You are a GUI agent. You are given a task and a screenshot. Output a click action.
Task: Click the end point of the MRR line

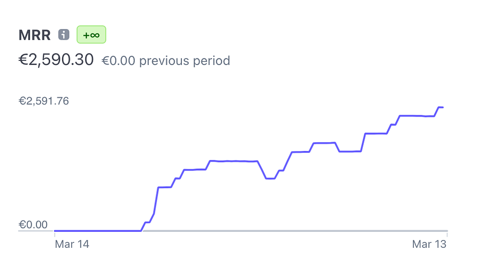(x=443, y=107)
